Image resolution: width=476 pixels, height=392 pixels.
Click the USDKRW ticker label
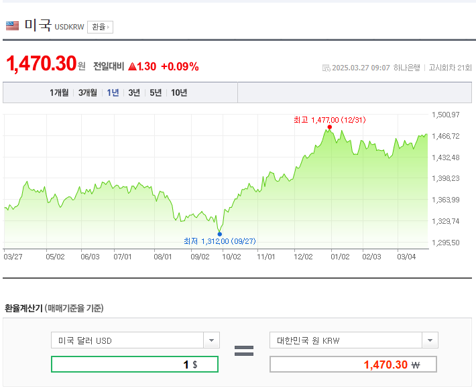point(69,27)
